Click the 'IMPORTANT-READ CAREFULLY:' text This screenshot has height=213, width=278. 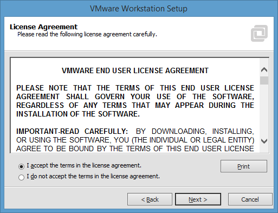72,131
